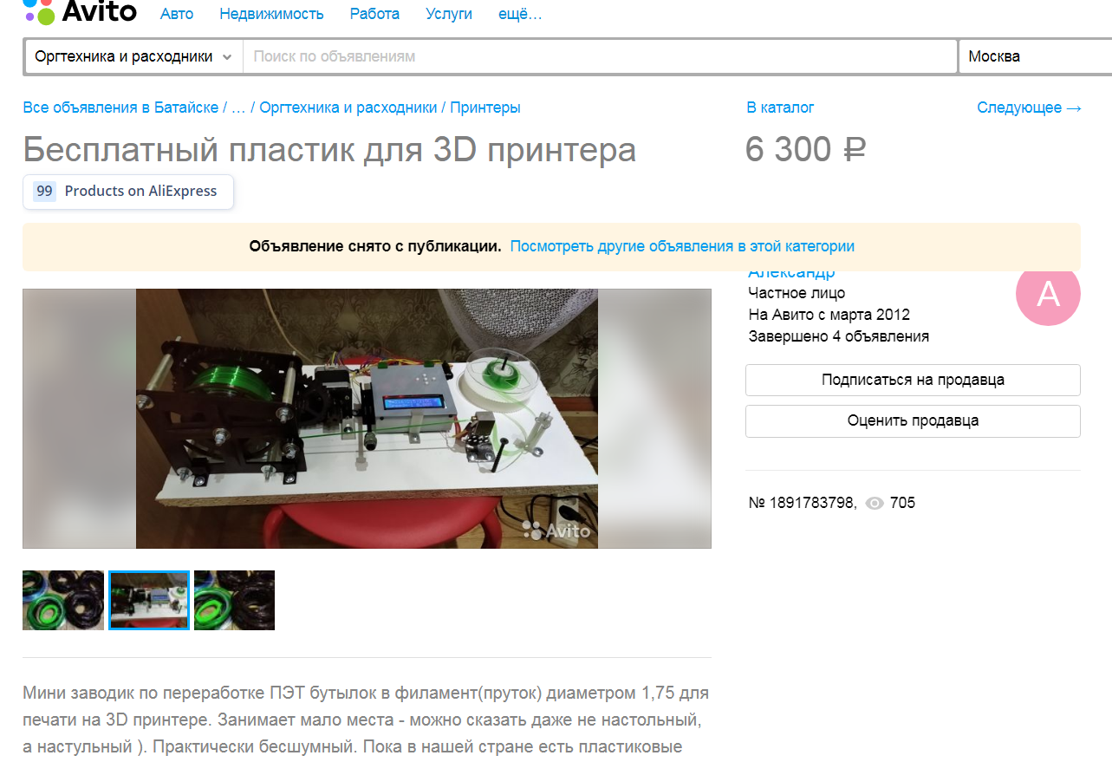Select the third photo thumbnail

[x=234, y=600]
